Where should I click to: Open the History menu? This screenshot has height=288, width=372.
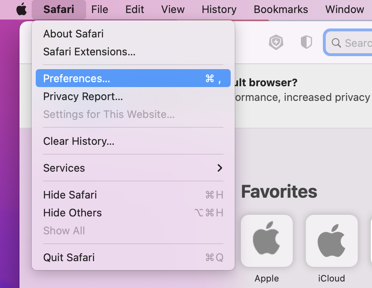[x=219, y=9]
